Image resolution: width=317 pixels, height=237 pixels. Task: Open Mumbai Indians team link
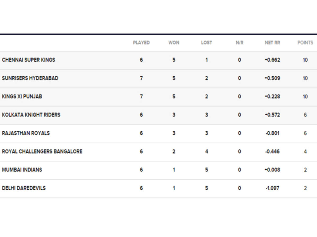click(22, 170)
